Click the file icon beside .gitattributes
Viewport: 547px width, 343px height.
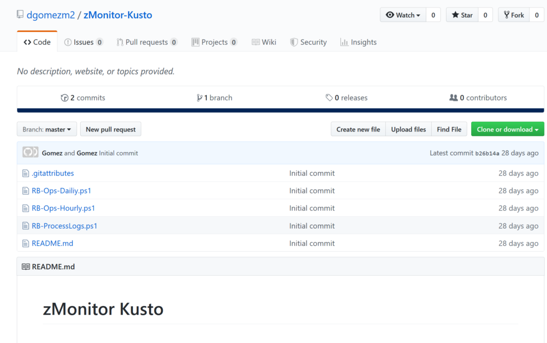26,174
